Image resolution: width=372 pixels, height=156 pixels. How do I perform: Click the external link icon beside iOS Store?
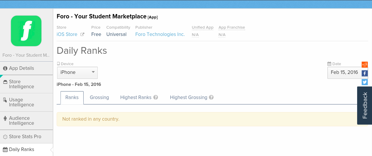(x=82, y=34)
